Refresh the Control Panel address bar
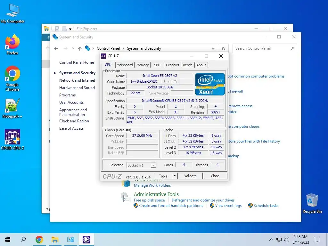Screen dimensions: 328x246 pos(223,48)
